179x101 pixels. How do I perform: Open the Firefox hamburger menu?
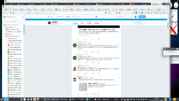167,13
